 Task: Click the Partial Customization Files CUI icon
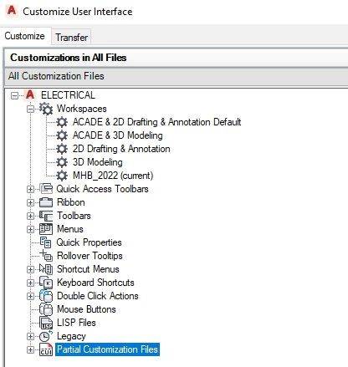point(46,349)
